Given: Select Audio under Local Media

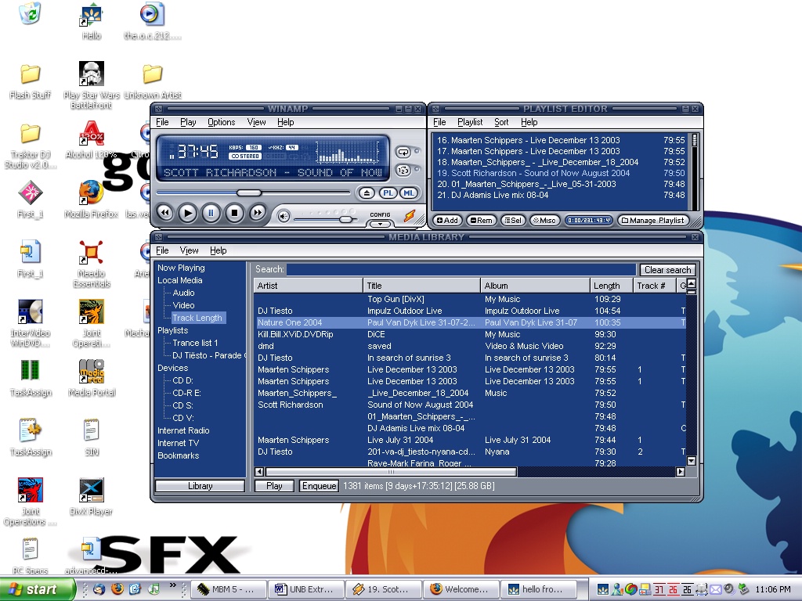Looking at the screenshot, I should pos(183,293).
